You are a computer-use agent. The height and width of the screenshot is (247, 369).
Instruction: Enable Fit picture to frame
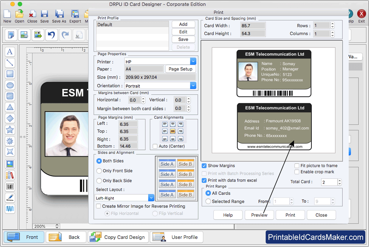tap(297, 166)
